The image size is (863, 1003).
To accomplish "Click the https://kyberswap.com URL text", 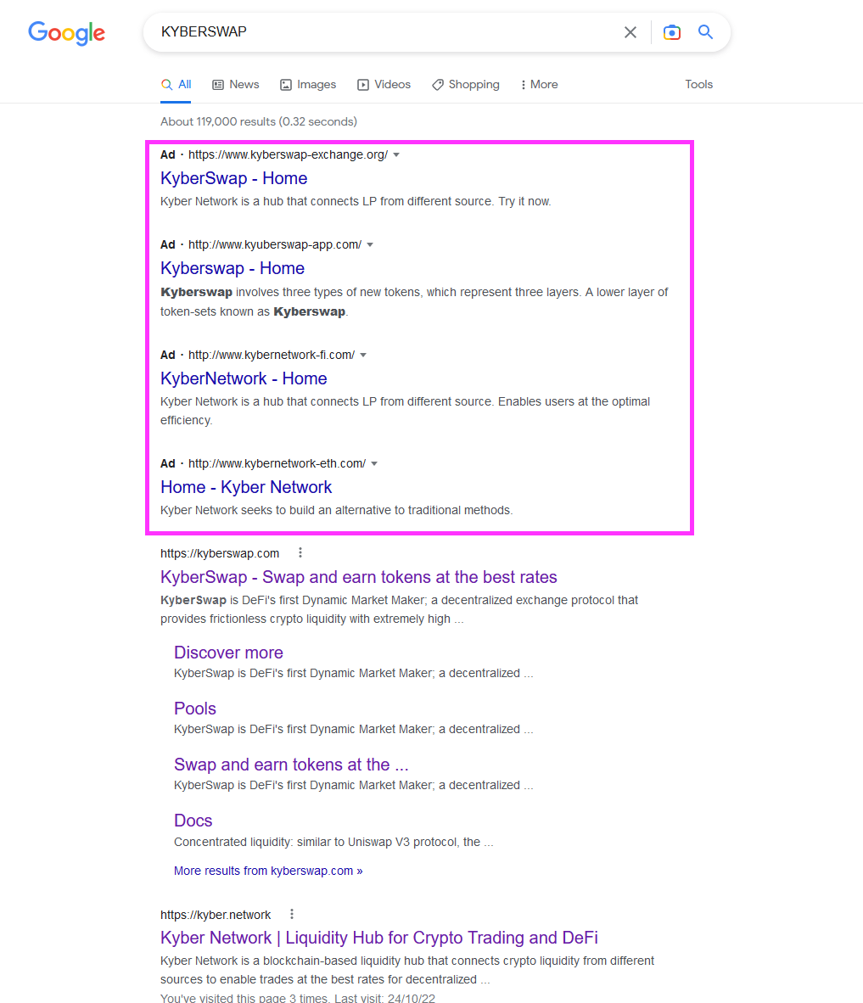I will tap(220, 553).
